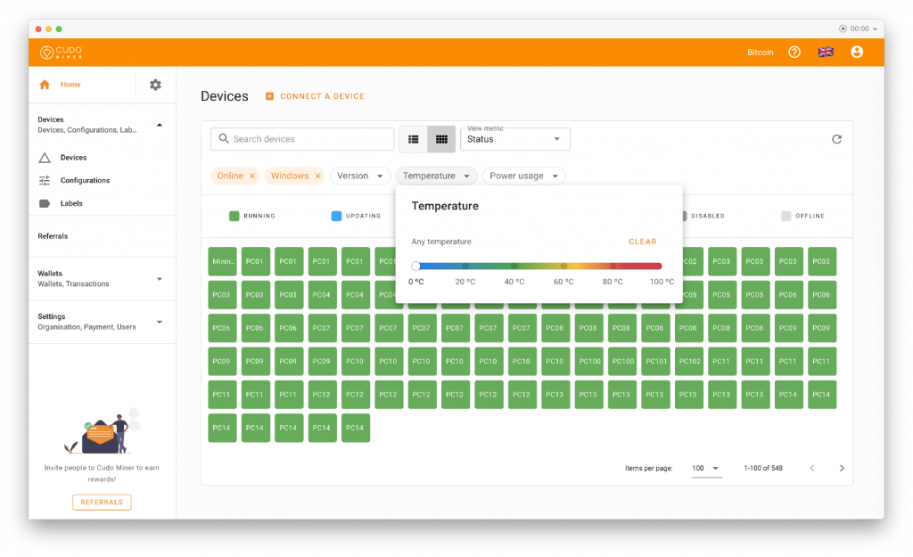The height and width of the screenshot is (557, 913).
Task: Click CLEAR in the Temperature popup
Action: [x=642, y=242]
